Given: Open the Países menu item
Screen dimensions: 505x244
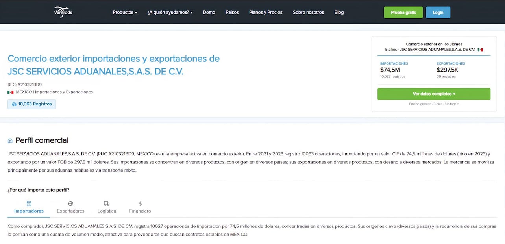Looking at the screenshot, I should tap(232, 12).
